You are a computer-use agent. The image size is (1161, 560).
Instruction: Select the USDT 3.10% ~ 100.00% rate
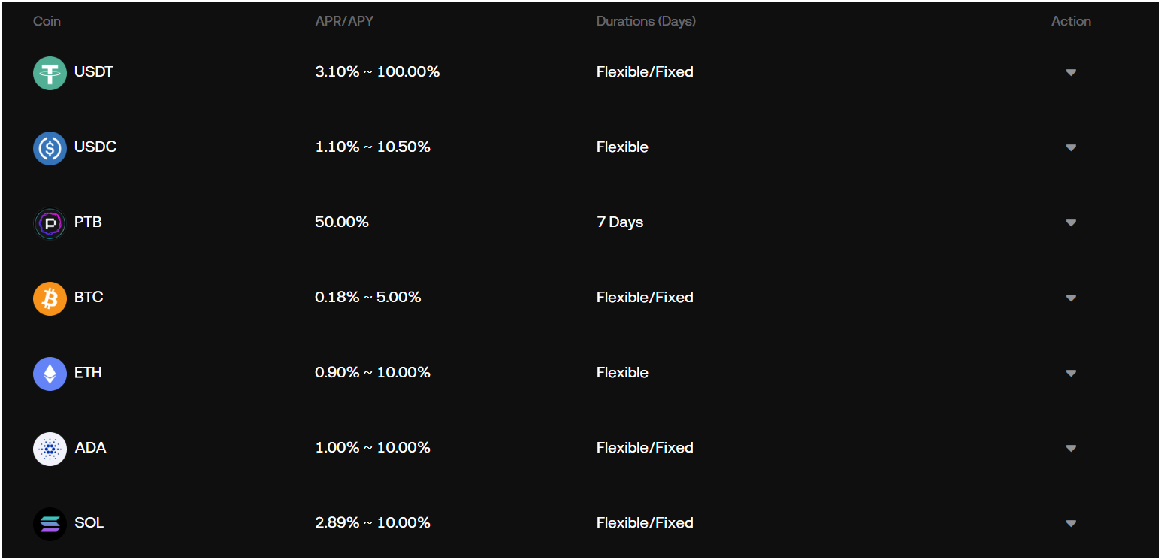tap(377, 72)
